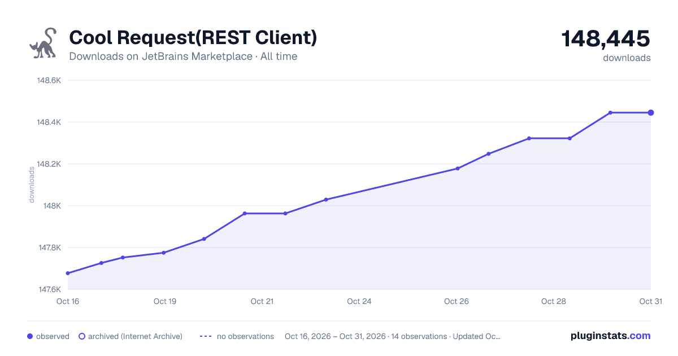Click the observed legend filled dot
The image size is (678, 356).
[x=30, y=336]
